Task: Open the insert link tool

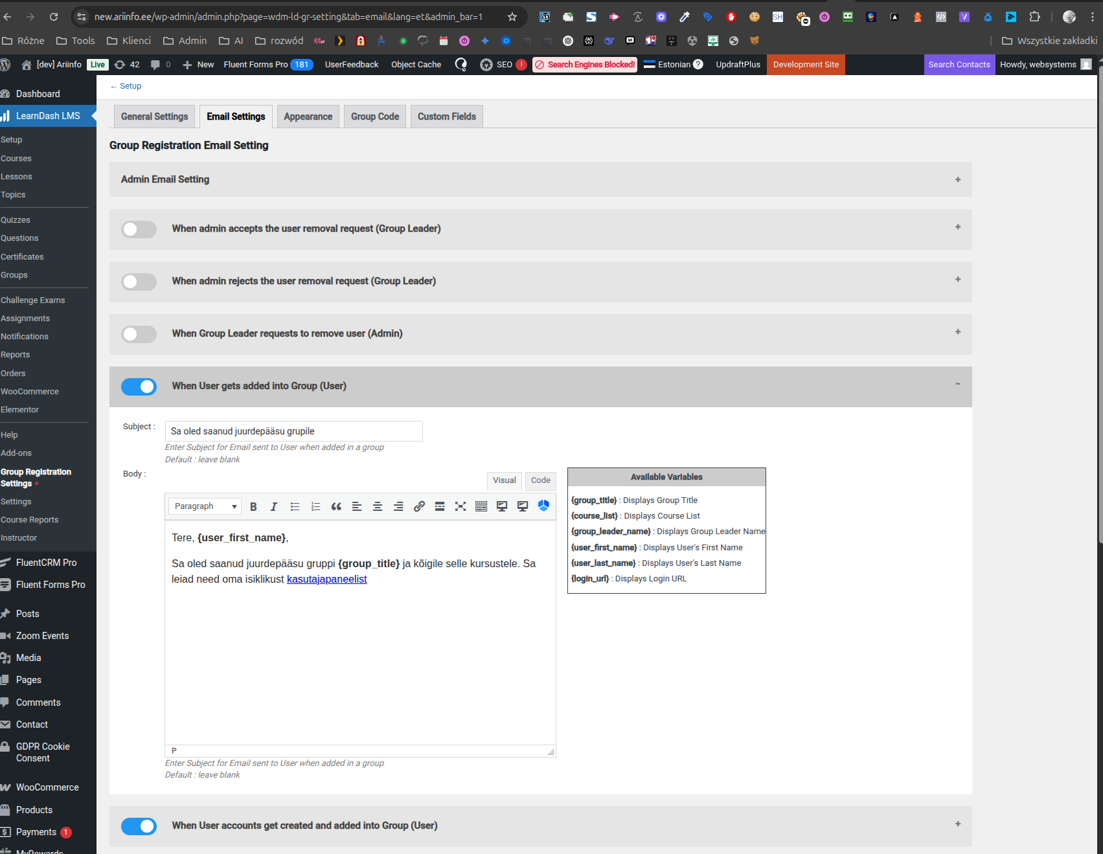Action: [419, 506]
